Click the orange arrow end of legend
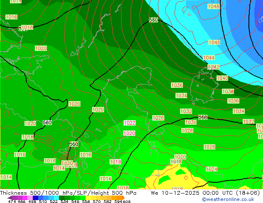 [x=124, y=198]
